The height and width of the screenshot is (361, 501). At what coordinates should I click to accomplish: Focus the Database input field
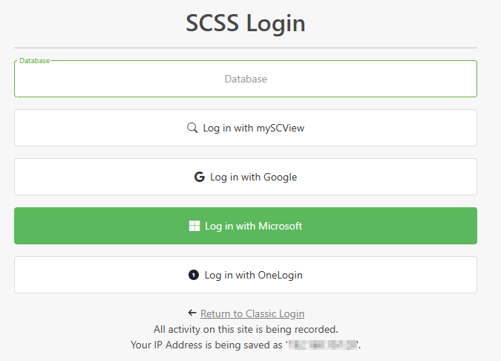[x=246, y=79]
